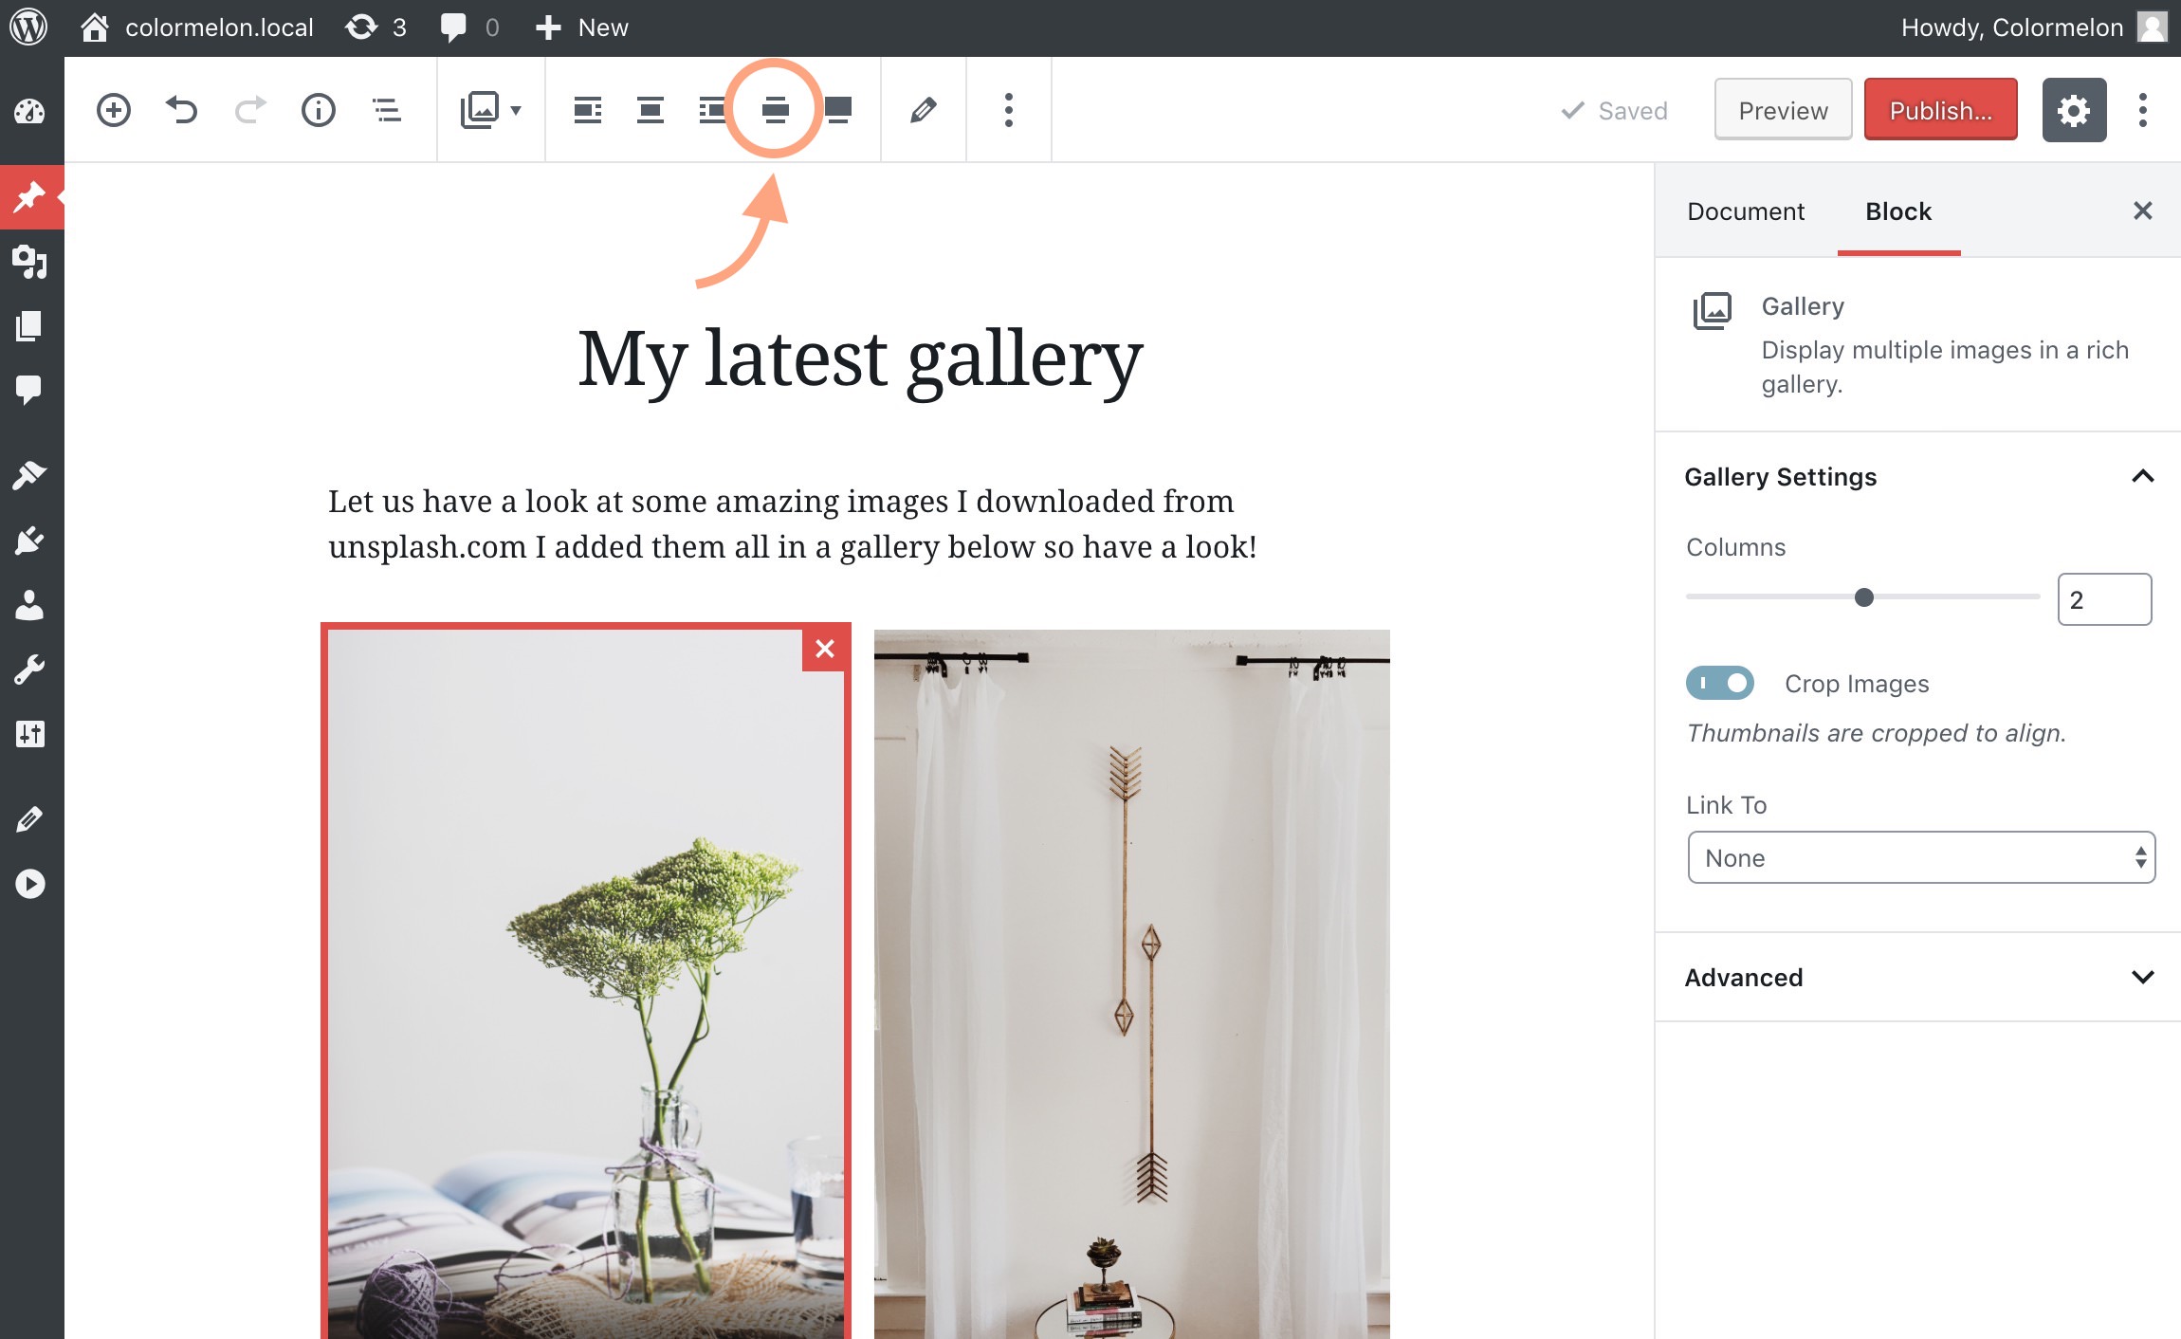Image resolution: width=2181 pixels, height=1339 pixels.
Task: Open the gallery block type switcher
Action: click(x=490, y=110)
